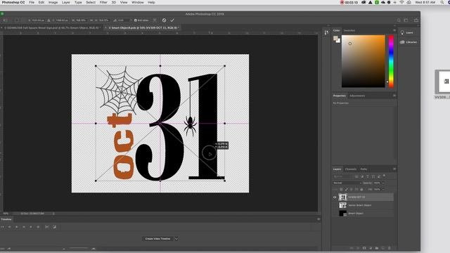Open the Color panel flyout menu
Screen dimensions: 450x253
(394, 30)
